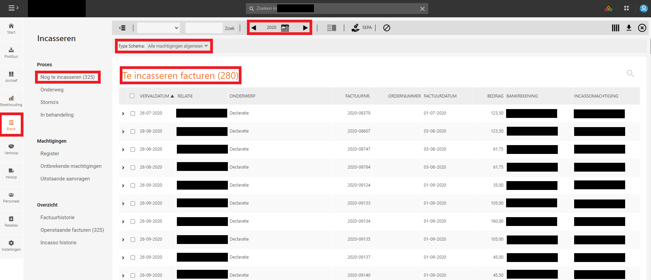Tick the select-all checkbox in table header
The width and height of the screenshot is (651, 280).
coord(132,96)
